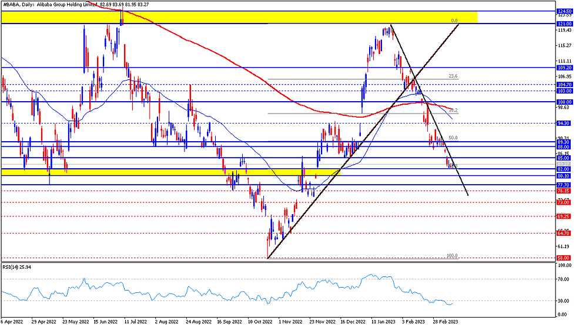Click the Fibonacci 100.0 level label

click(452, 255)
